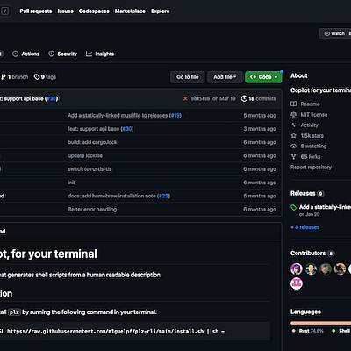Click '+ 8 releases' link
Viewport: 351px width, 351px height.
point(305,227)
